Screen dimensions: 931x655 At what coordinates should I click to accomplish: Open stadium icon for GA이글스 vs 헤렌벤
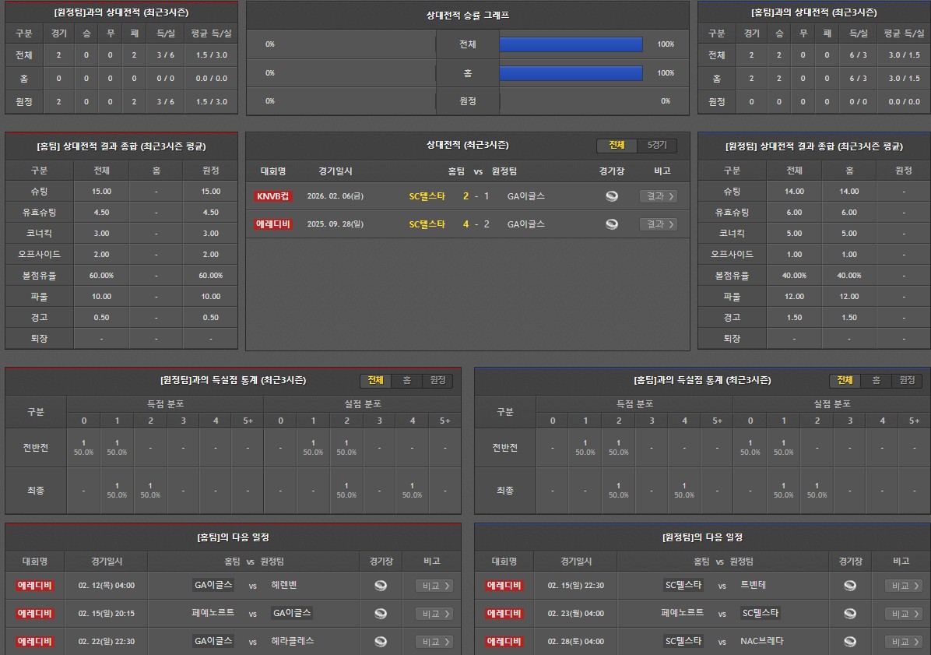coord(380,586)
